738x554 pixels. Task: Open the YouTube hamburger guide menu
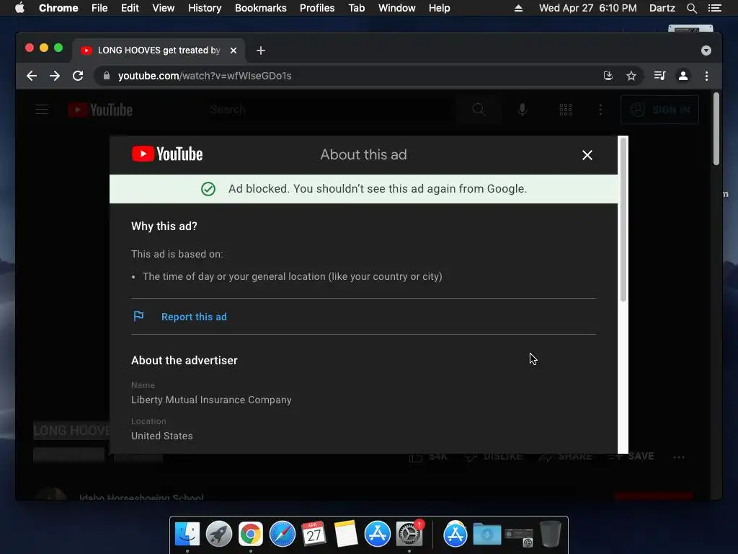pos(43,110)
